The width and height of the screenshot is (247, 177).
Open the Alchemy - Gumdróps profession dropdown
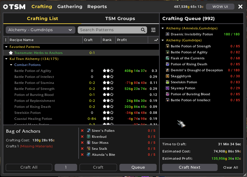pos(40,30)
